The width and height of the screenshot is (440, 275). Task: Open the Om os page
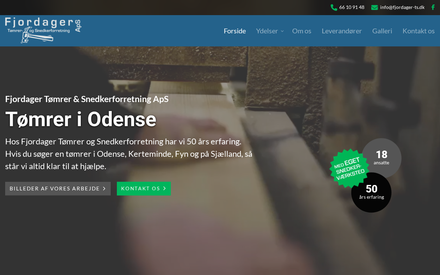302,31
